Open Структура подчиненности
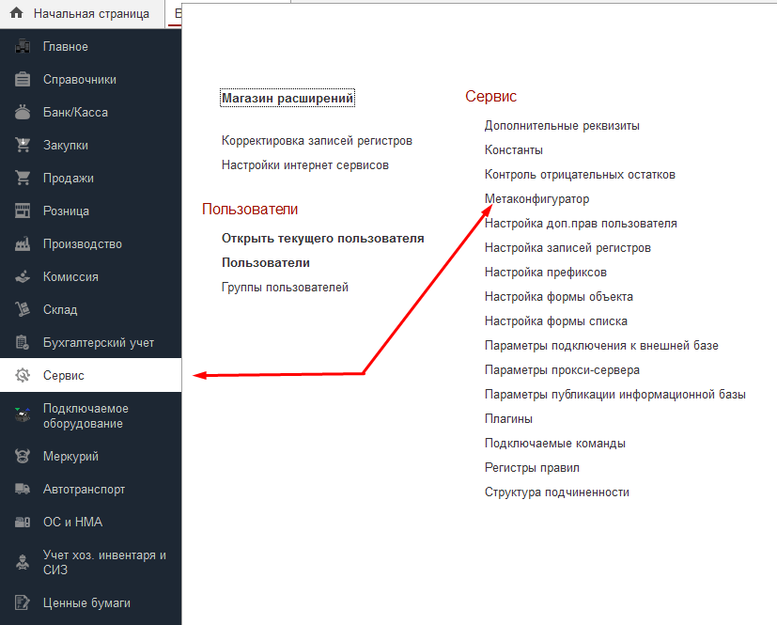The height and width of the screenshot is (625, 777). click(557, 492)
